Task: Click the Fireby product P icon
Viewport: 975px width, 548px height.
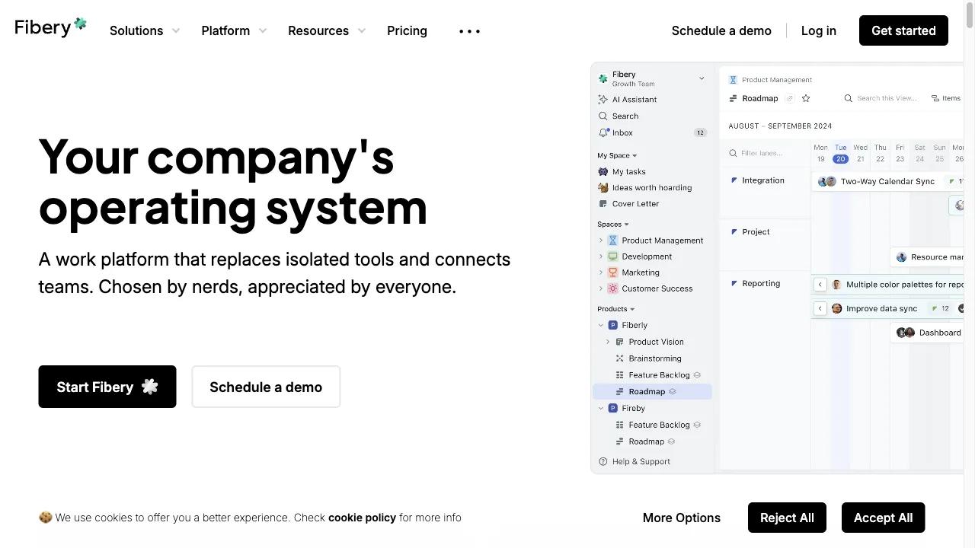Action: pos(612,409)
